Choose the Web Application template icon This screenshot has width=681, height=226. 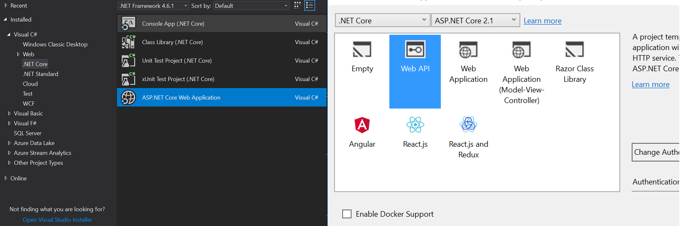tap(468, 50)
